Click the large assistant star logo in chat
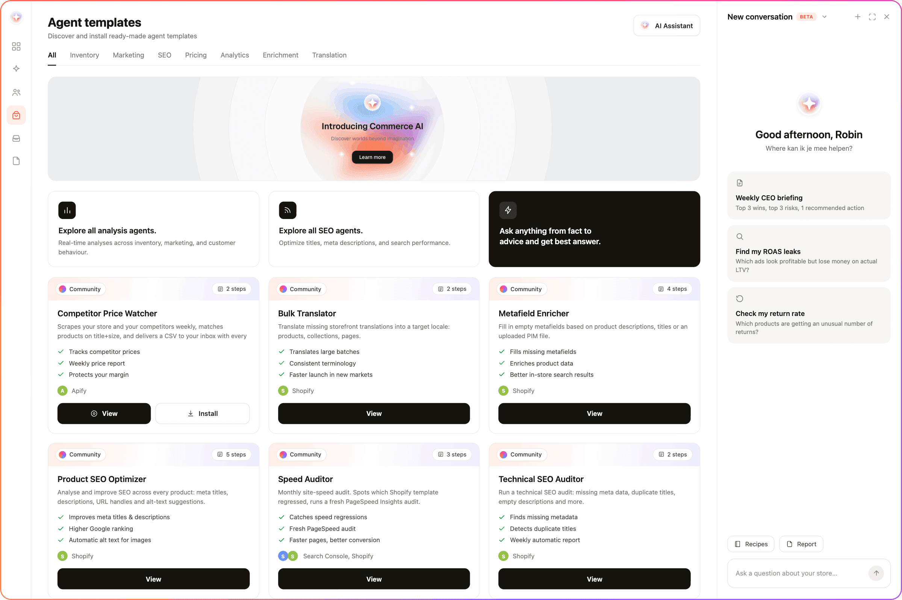 pyautogui.click(x=809, y=104)
